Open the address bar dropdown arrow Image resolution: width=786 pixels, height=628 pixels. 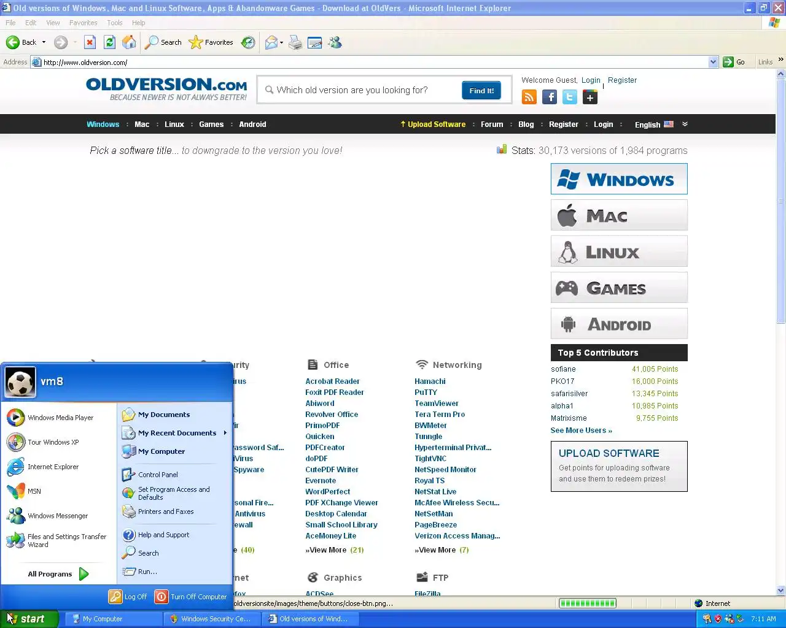point(713,62)
